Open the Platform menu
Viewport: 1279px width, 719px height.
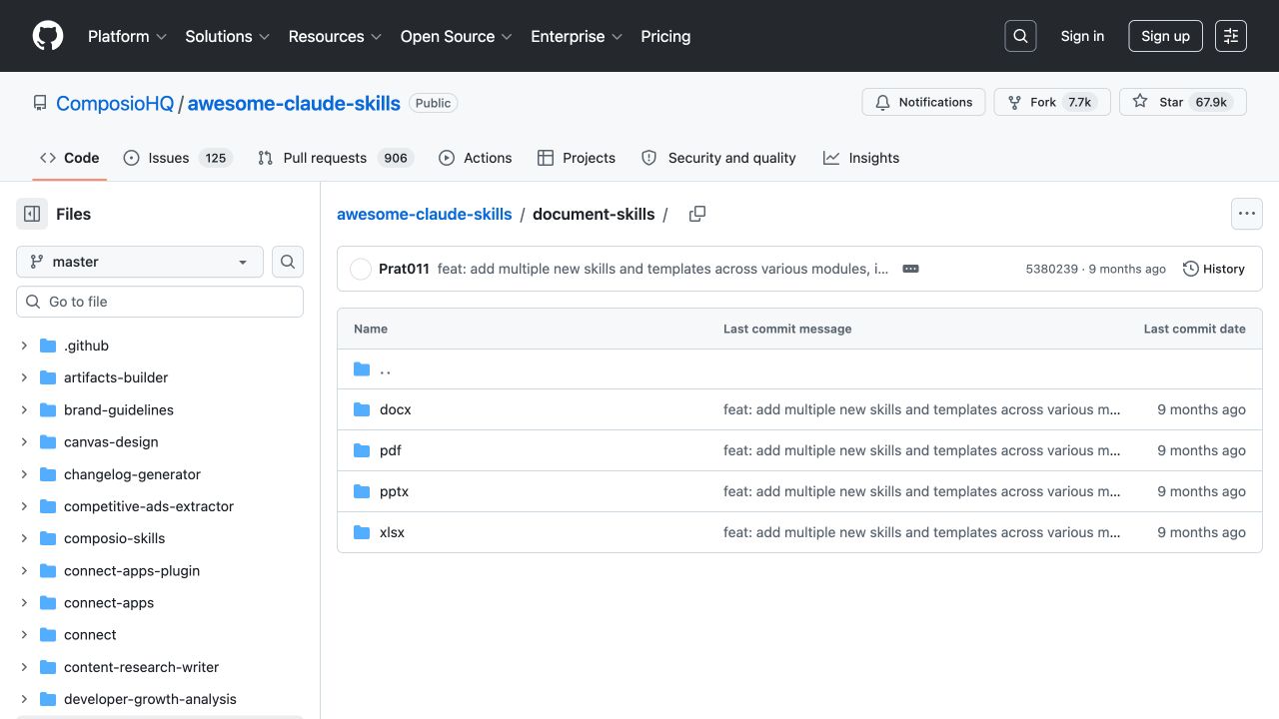[x=127, y=36]
